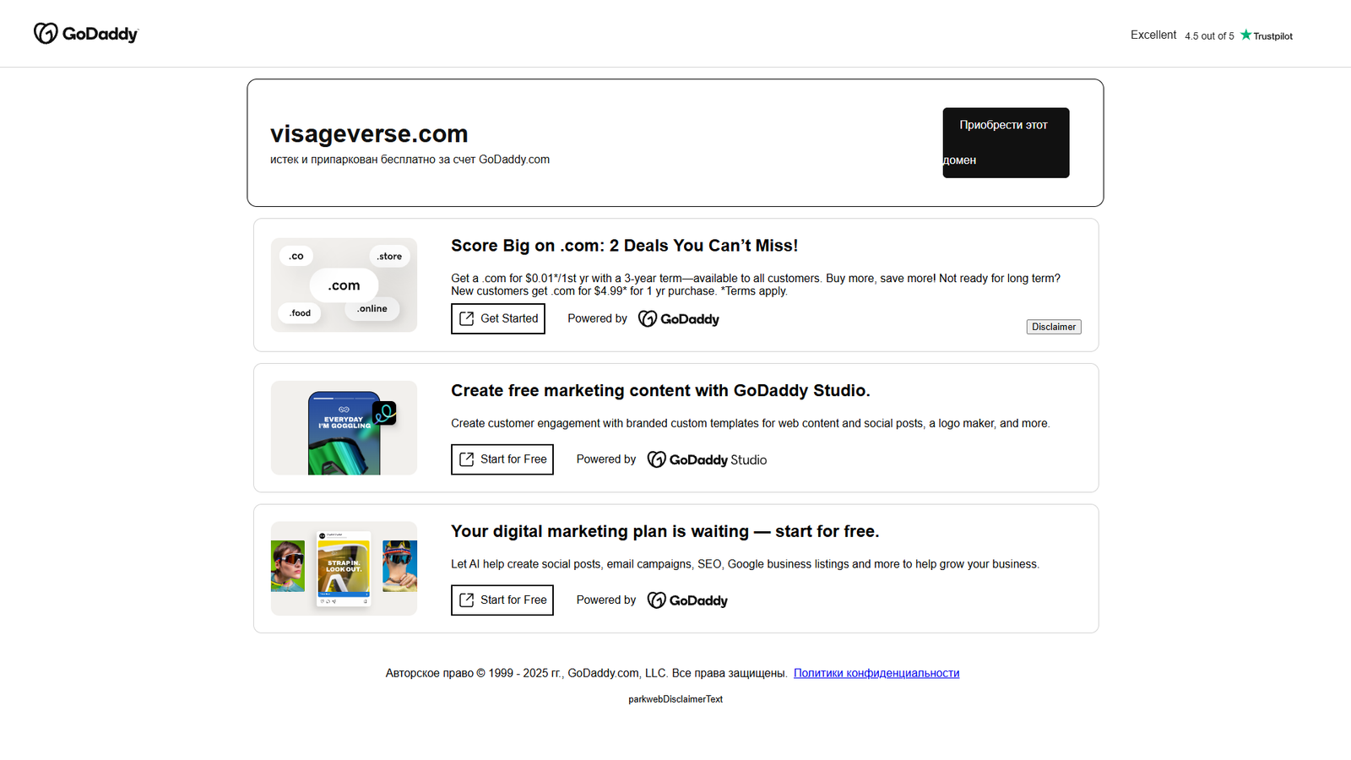Click the Get Started button
The width and height of the screenshot is (1351, 760).
tap(498, 318)
